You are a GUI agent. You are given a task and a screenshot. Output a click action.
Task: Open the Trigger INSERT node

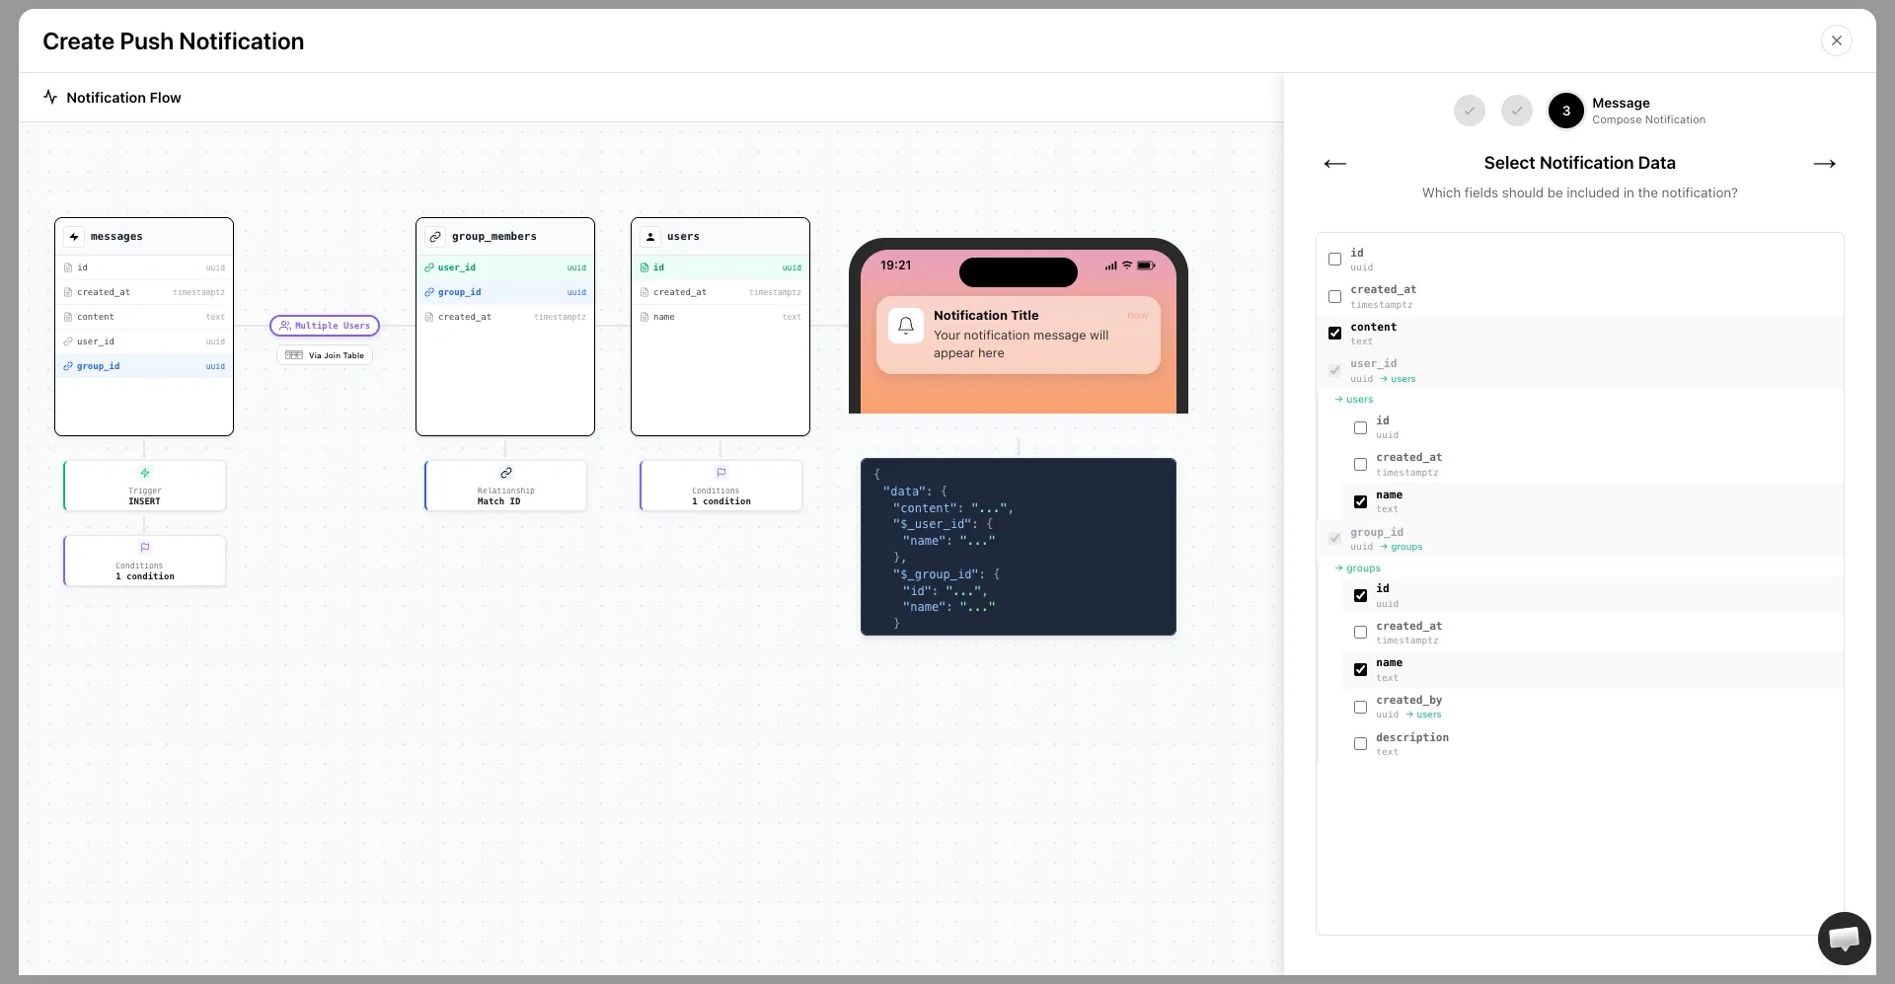[x=144, y=486]
